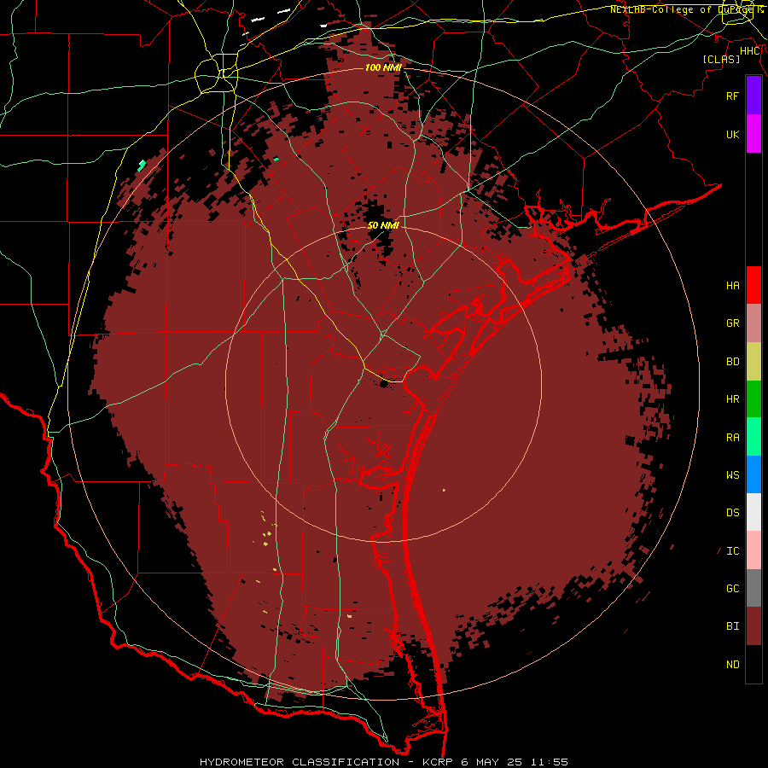Click the 'UK' legend label

[x=732, y=135]
